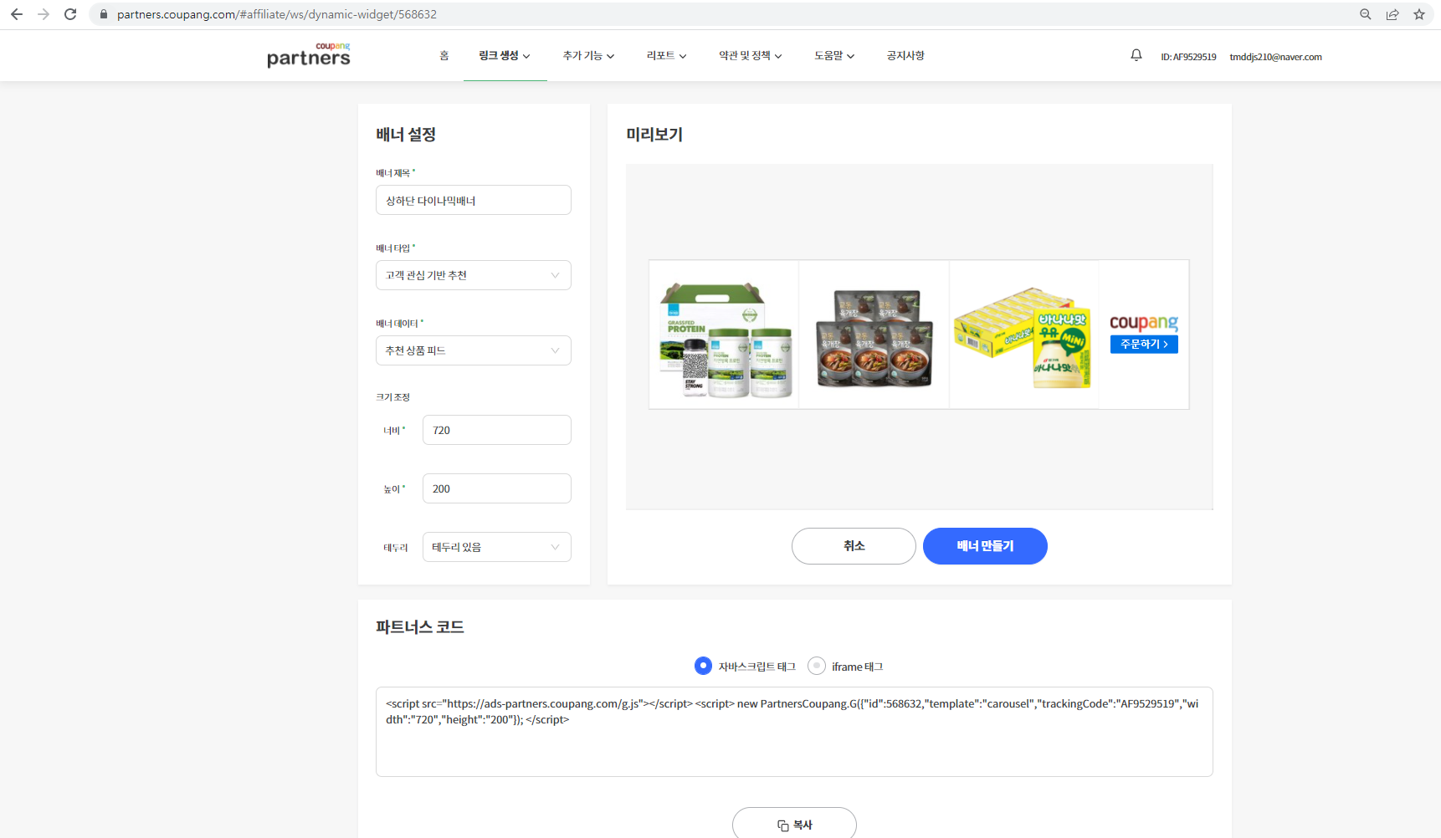This screenshot has width=1441, height=838.
Task: Open the notifications bell icon
Action: coord(1136,55)
